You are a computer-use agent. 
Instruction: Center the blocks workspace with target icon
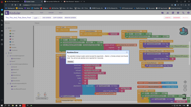tap(185, 82)
